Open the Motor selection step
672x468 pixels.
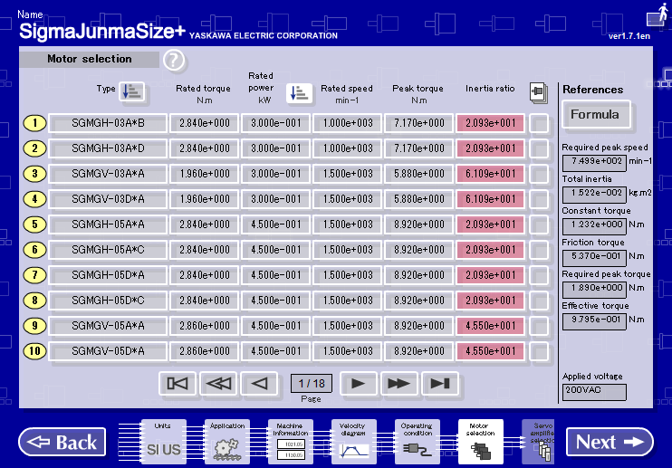click(481, 442)
